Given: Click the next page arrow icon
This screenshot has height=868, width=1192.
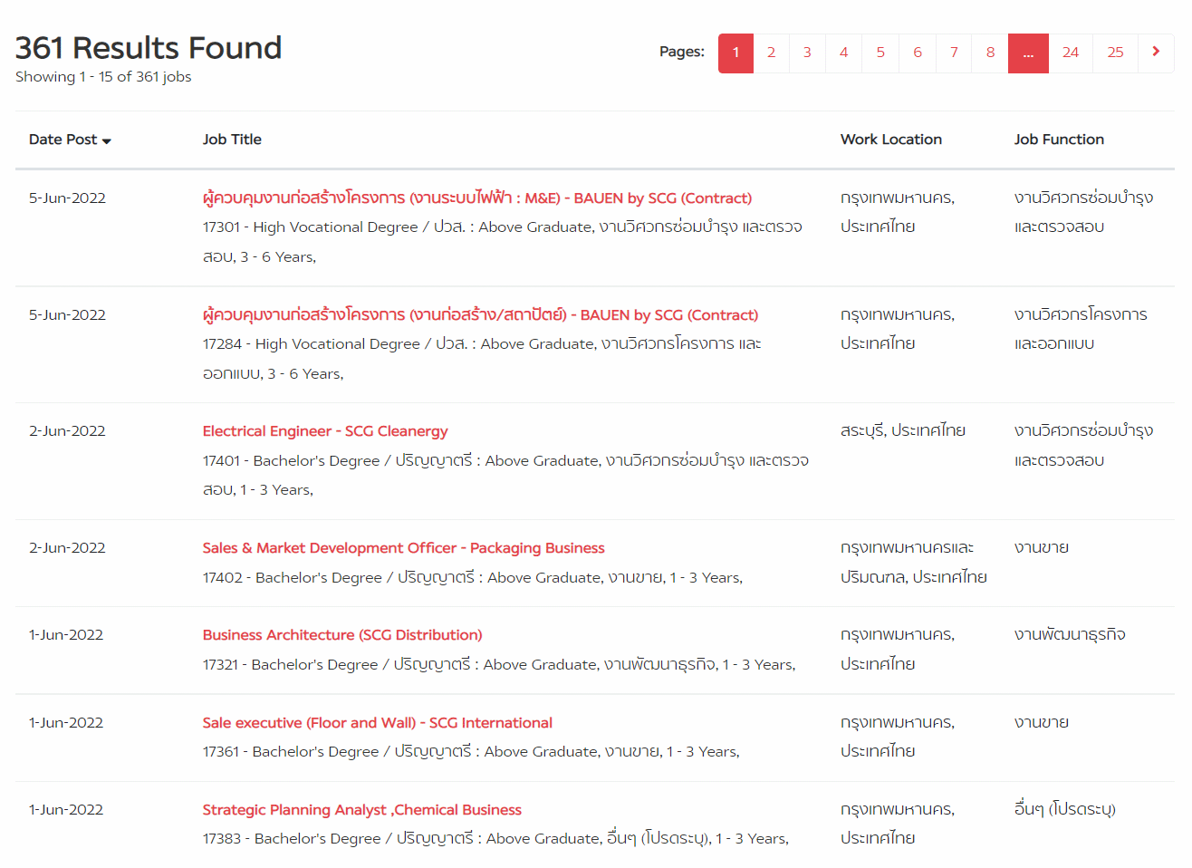Looking at the screenshot, I should (1155, 53).
